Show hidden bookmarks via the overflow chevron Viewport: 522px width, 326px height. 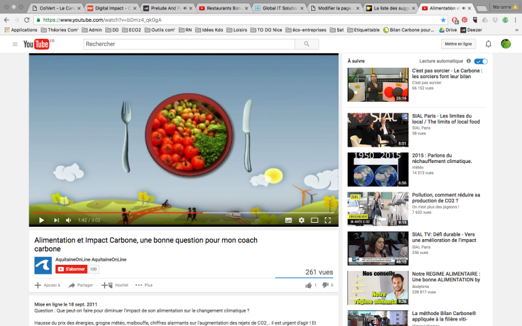(x=517, y=30)
